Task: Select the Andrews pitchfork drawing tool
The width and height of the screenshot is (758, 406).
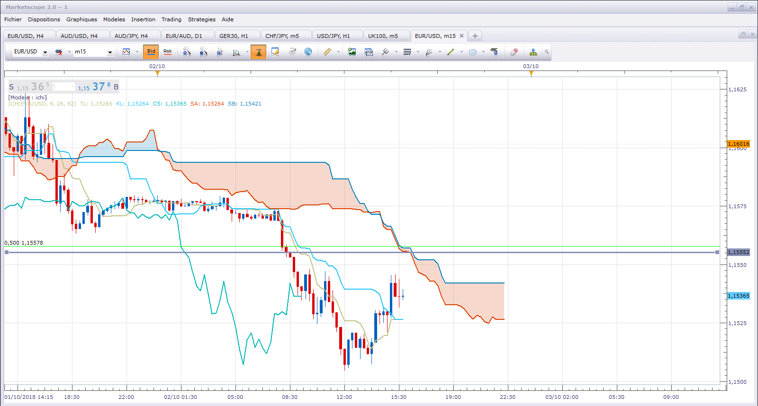Action: (386, 52)
